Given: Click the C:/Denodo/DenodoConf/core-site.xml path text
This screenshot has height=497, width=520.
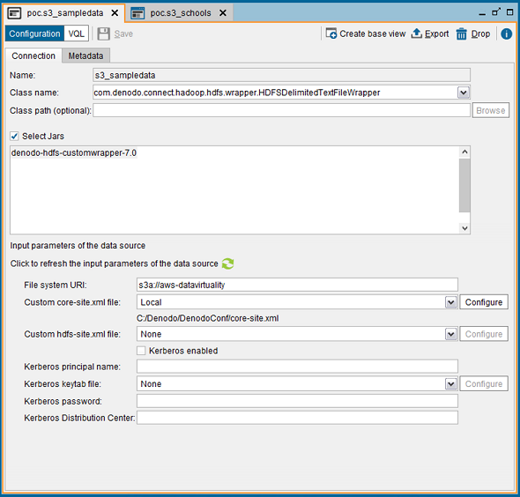Looking at the screenshot, I should click(x=208, y=318).
